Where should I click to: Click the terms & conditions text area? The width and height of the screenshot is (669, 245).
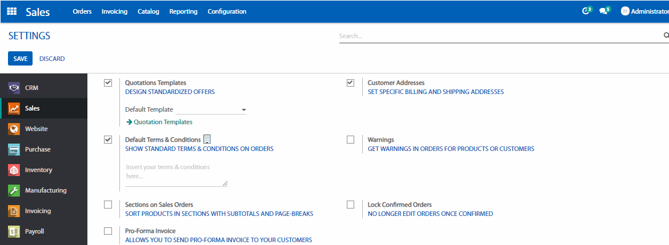point(176,172)
